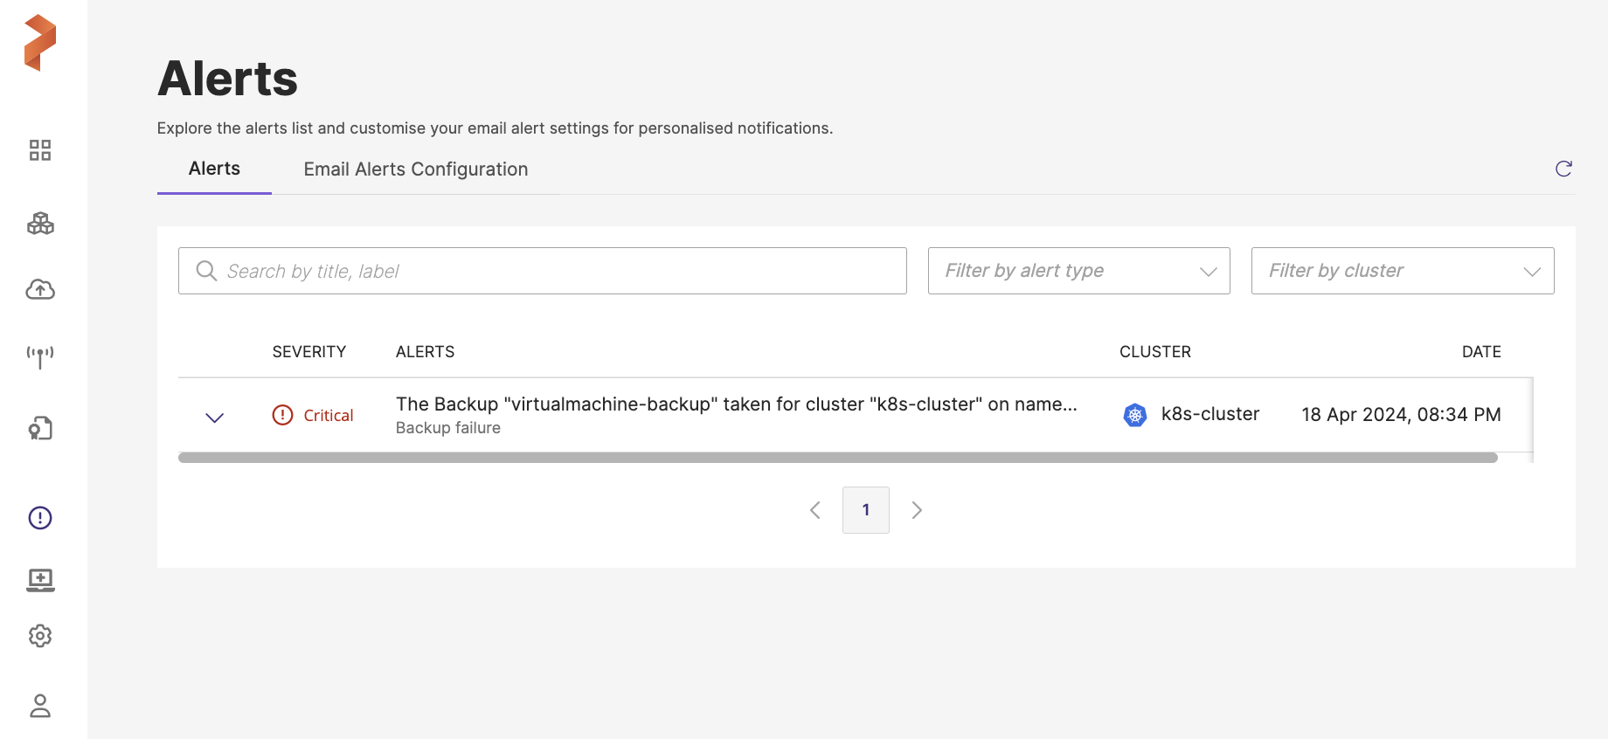Select the Alerts tab

(214, 169)
